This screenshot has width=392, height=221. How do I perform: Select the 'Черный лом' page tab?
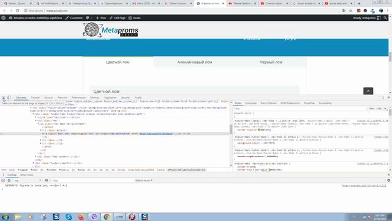pyautogui.click(x=271, y=62)
